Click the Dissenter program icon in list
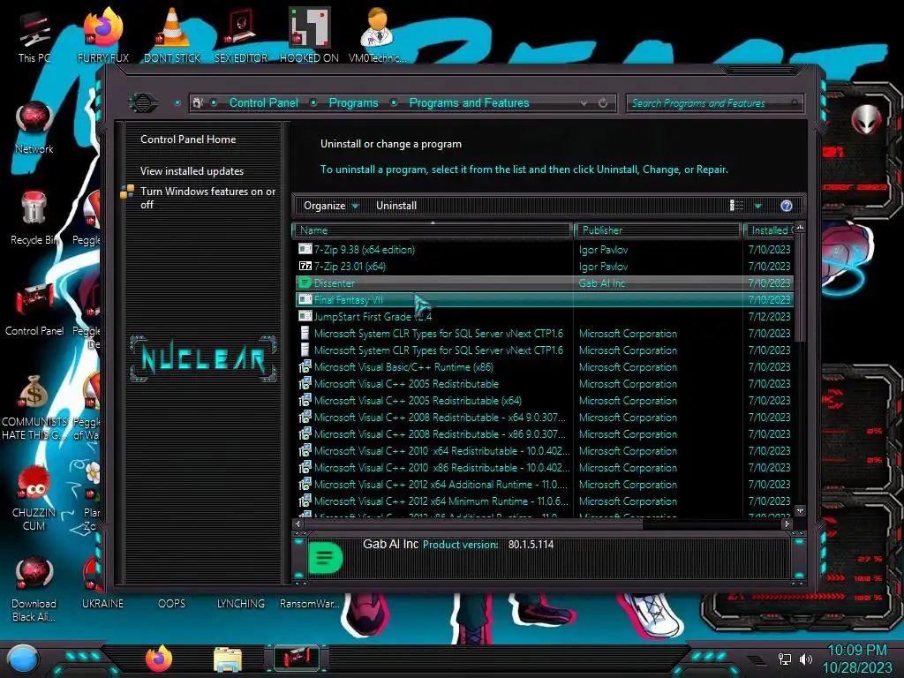The height and width of the screenshot is (678, 904). click(x=305, y=283)
